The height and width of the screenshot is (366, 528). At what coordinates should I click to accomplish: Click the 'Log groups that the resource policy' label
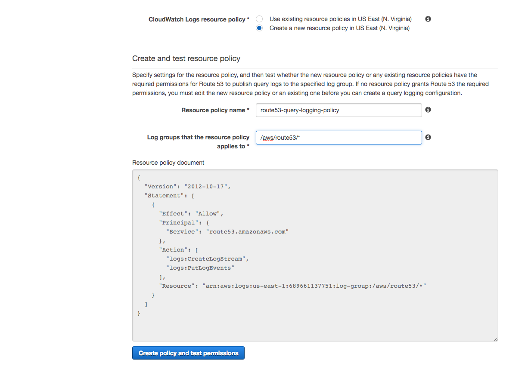pos(198,137)
